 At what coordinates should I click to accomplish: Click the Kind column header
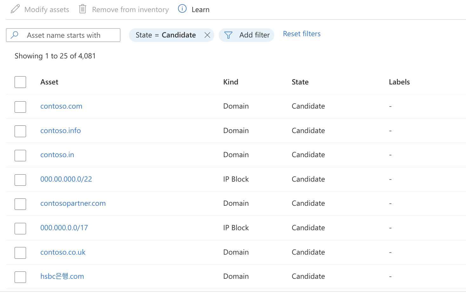pos(230,82)
